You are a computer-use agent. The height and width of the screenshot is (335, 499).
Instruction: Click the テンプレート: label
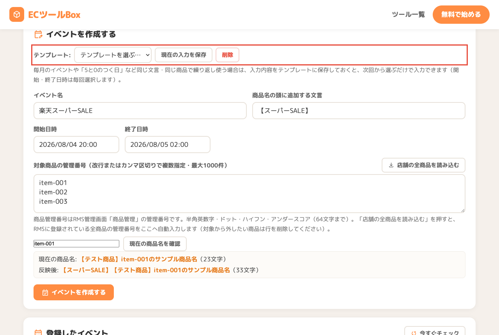pyautogui.click(x=52, y=55)
